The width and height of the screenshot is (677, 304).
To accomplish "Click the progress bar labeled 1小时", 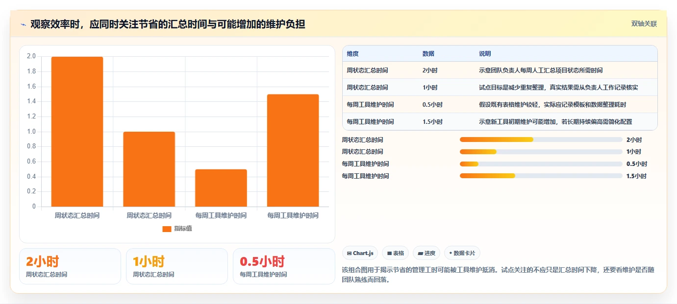I will [541, 152].
